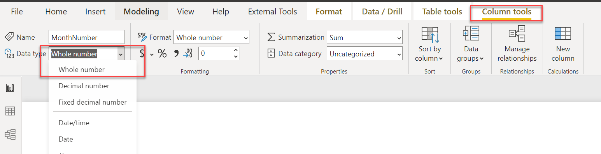Select Date data type option
This screenshot has width=601, height=154.
tap(93, 139)
